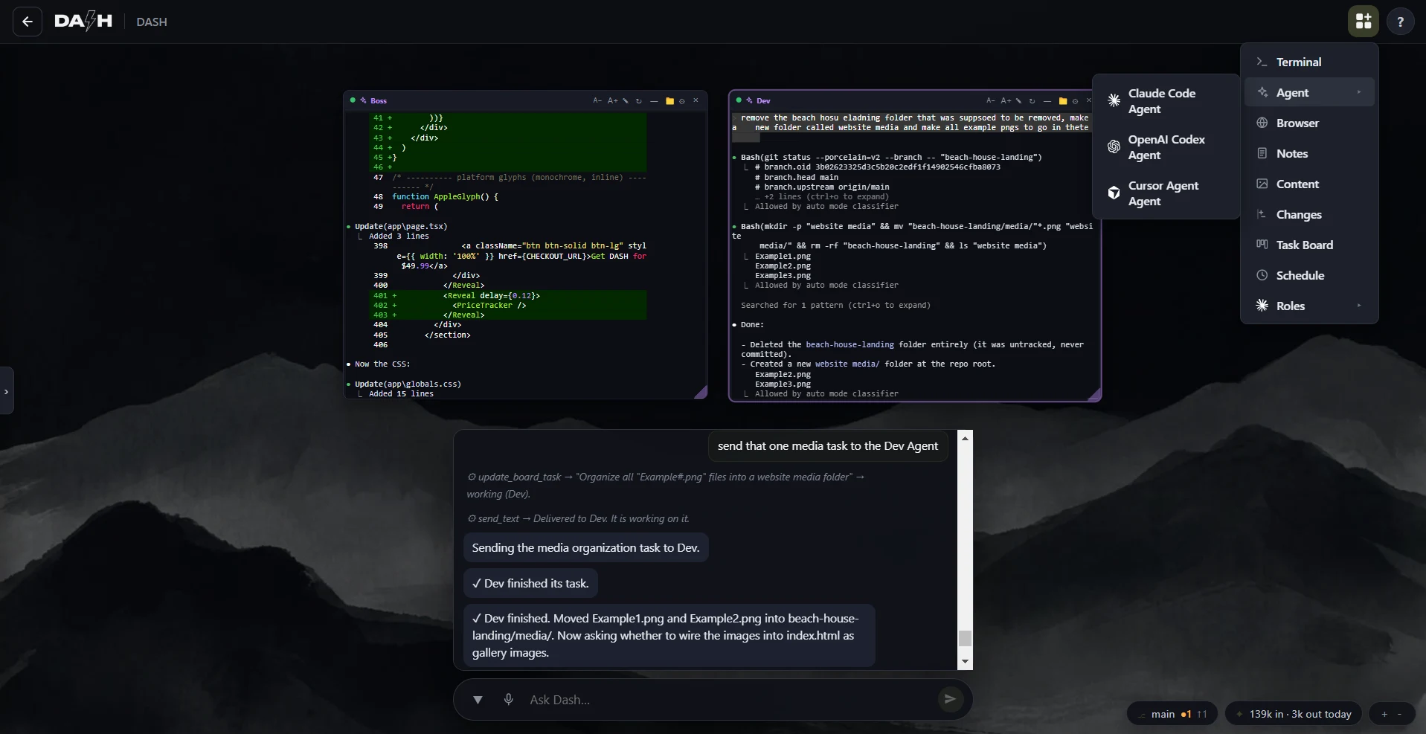
Task: Increase font with A+ in Boss header
Action: tap(612, 101)
